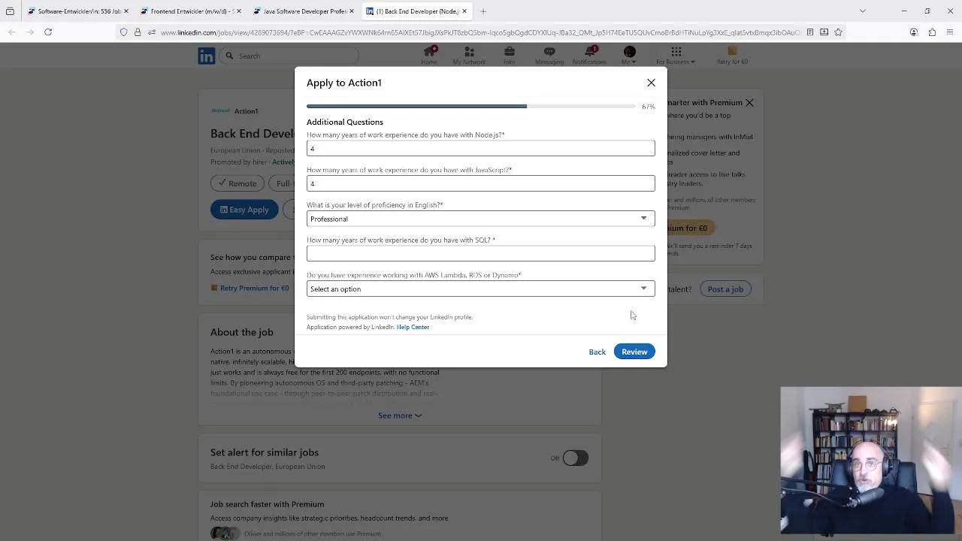Bookmark this page with star icon

tap(838, 32)
